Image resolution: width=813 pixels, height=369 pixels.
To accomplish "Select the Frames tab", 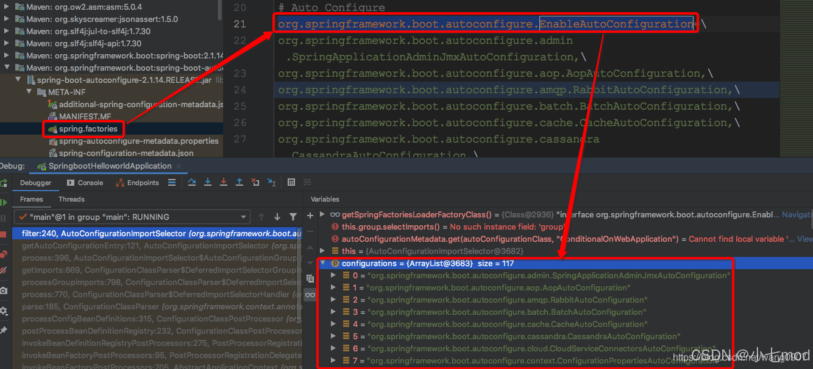I will pyautogui.click(x=32, y=199).
